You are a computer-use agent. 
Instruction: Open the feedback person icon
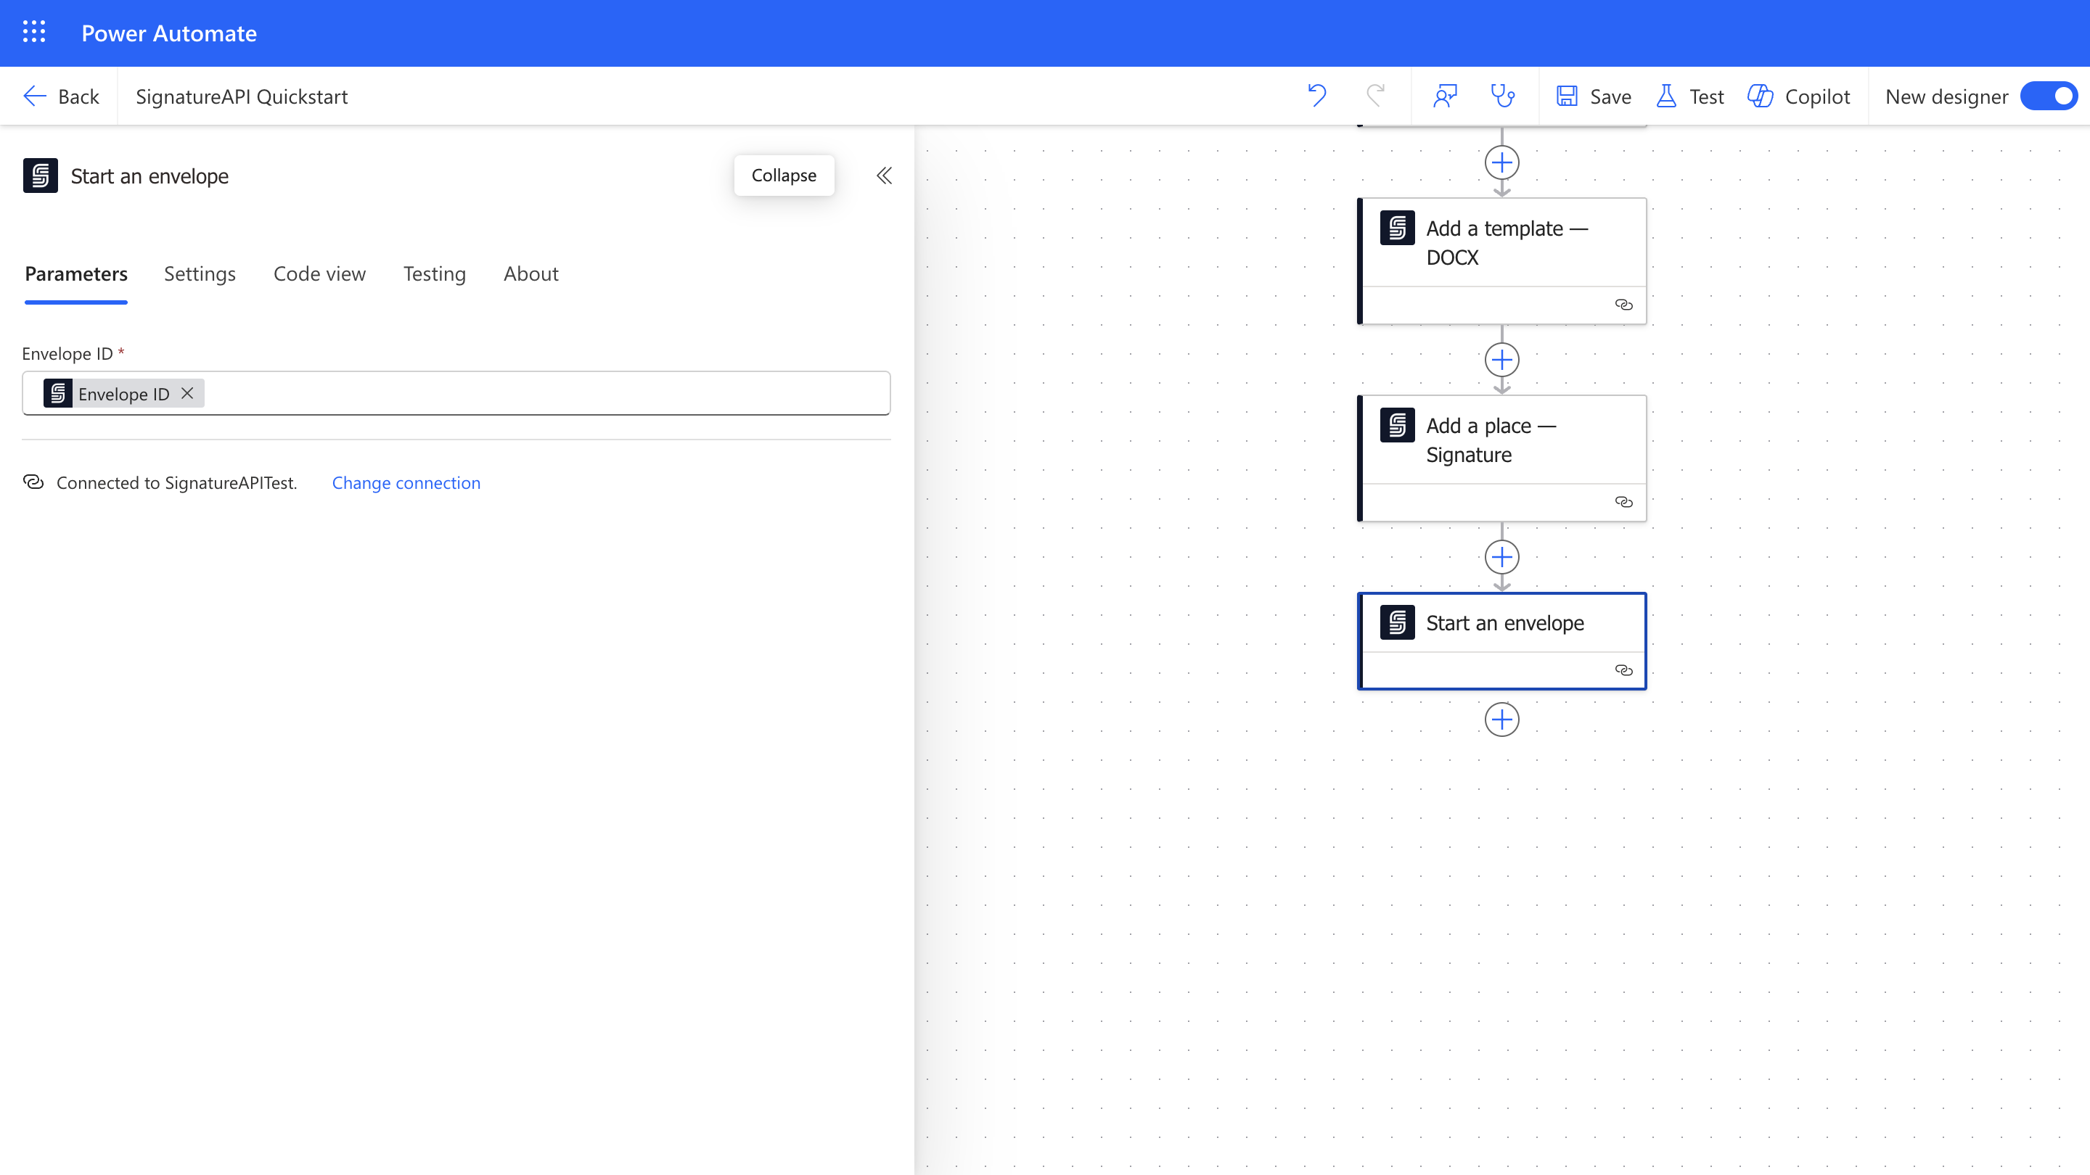[1445, 96]
